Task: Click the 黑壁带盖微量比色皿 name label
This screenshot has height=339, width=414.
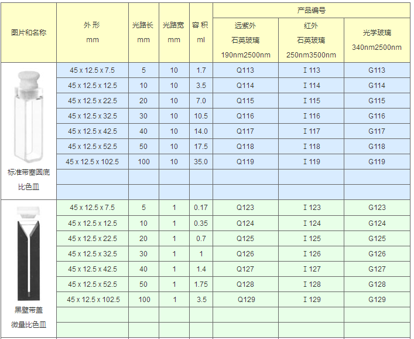Action: (28, 317)
